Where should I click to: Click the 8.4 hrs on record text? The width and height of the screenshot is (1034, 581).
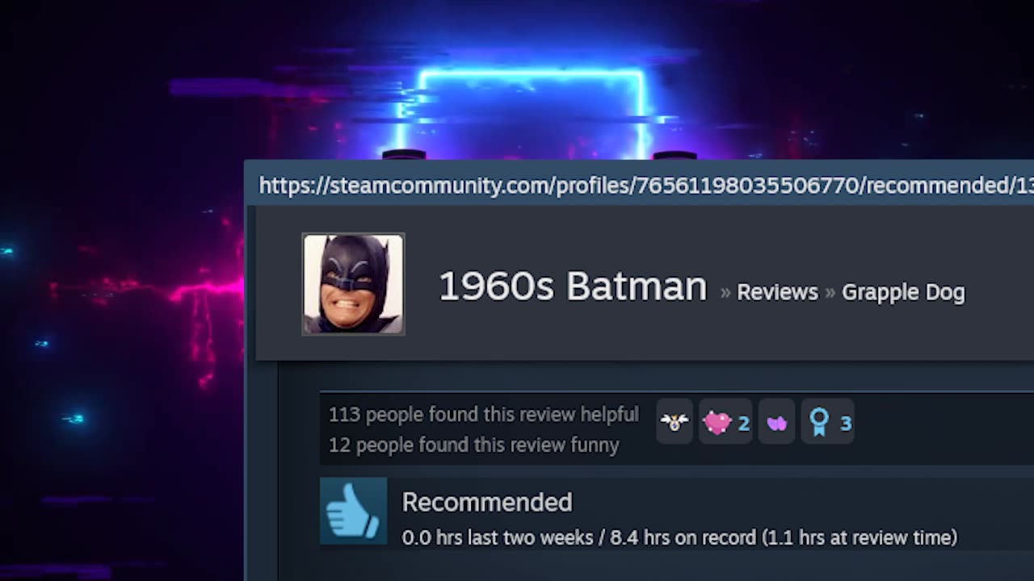point(683,537)
